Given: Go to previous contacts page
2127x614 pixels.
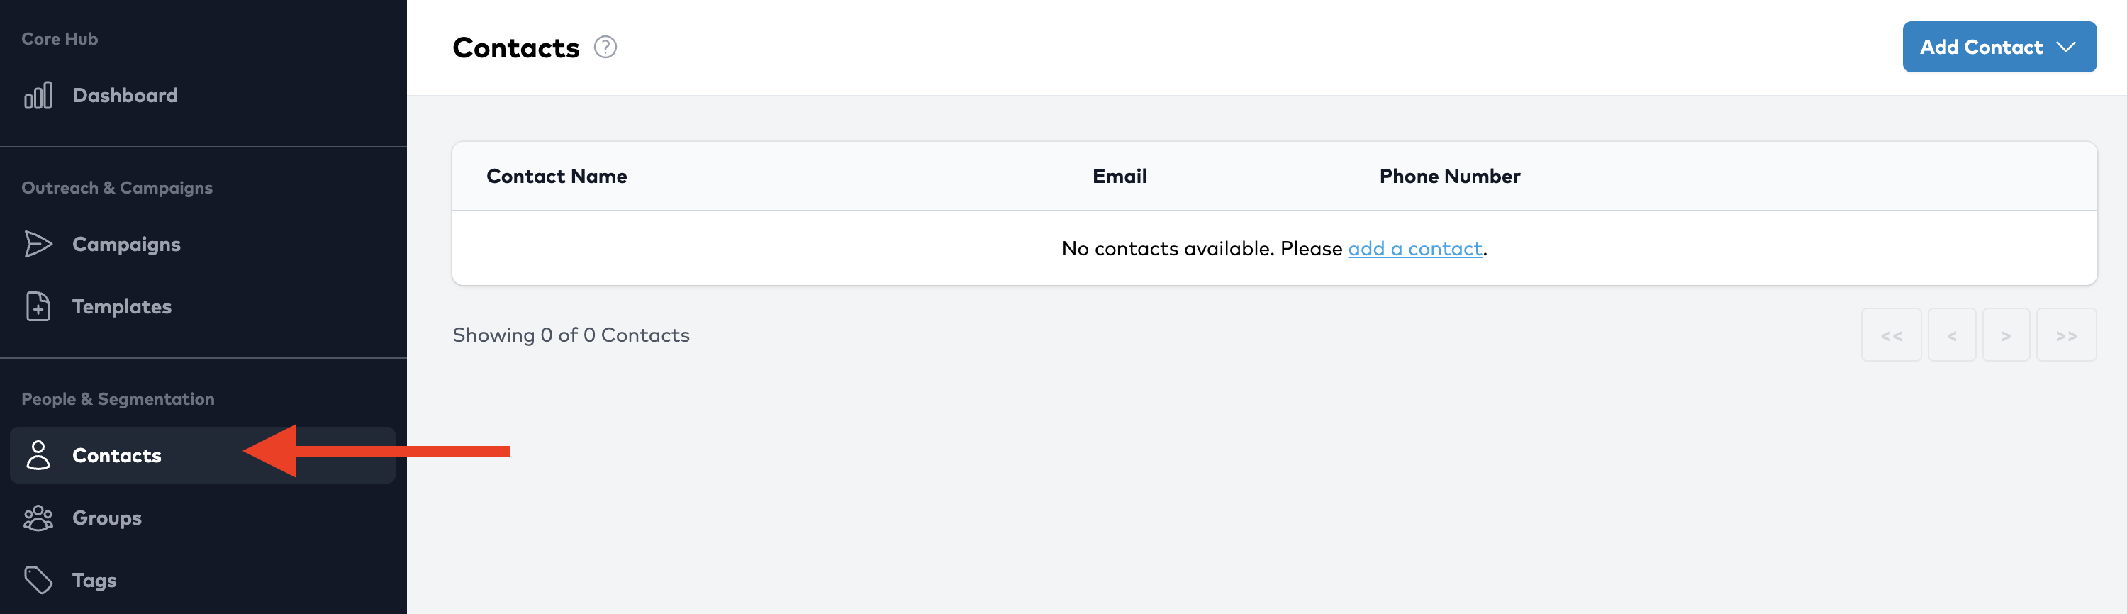Looking at the screenshot, I should [x=1951, y=335].
